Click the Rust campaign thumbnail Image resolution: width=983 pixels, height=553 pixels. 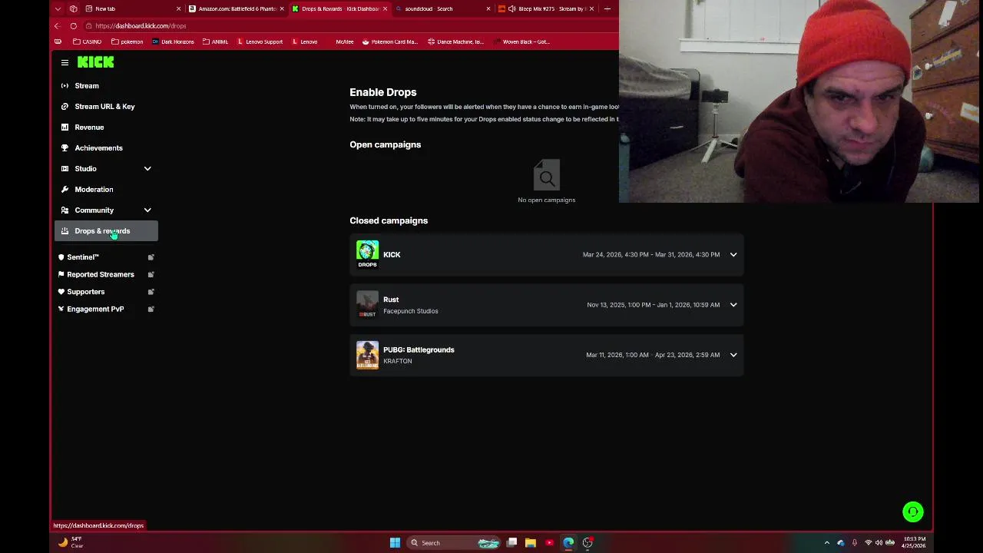pos(367,305)
